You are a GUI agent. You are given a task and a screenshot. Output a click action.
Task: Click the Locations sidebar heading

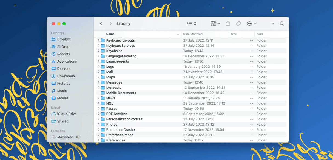pos(58,131)
